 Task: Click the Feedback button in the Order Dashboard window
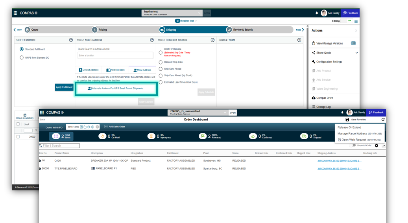click(376, 112)
